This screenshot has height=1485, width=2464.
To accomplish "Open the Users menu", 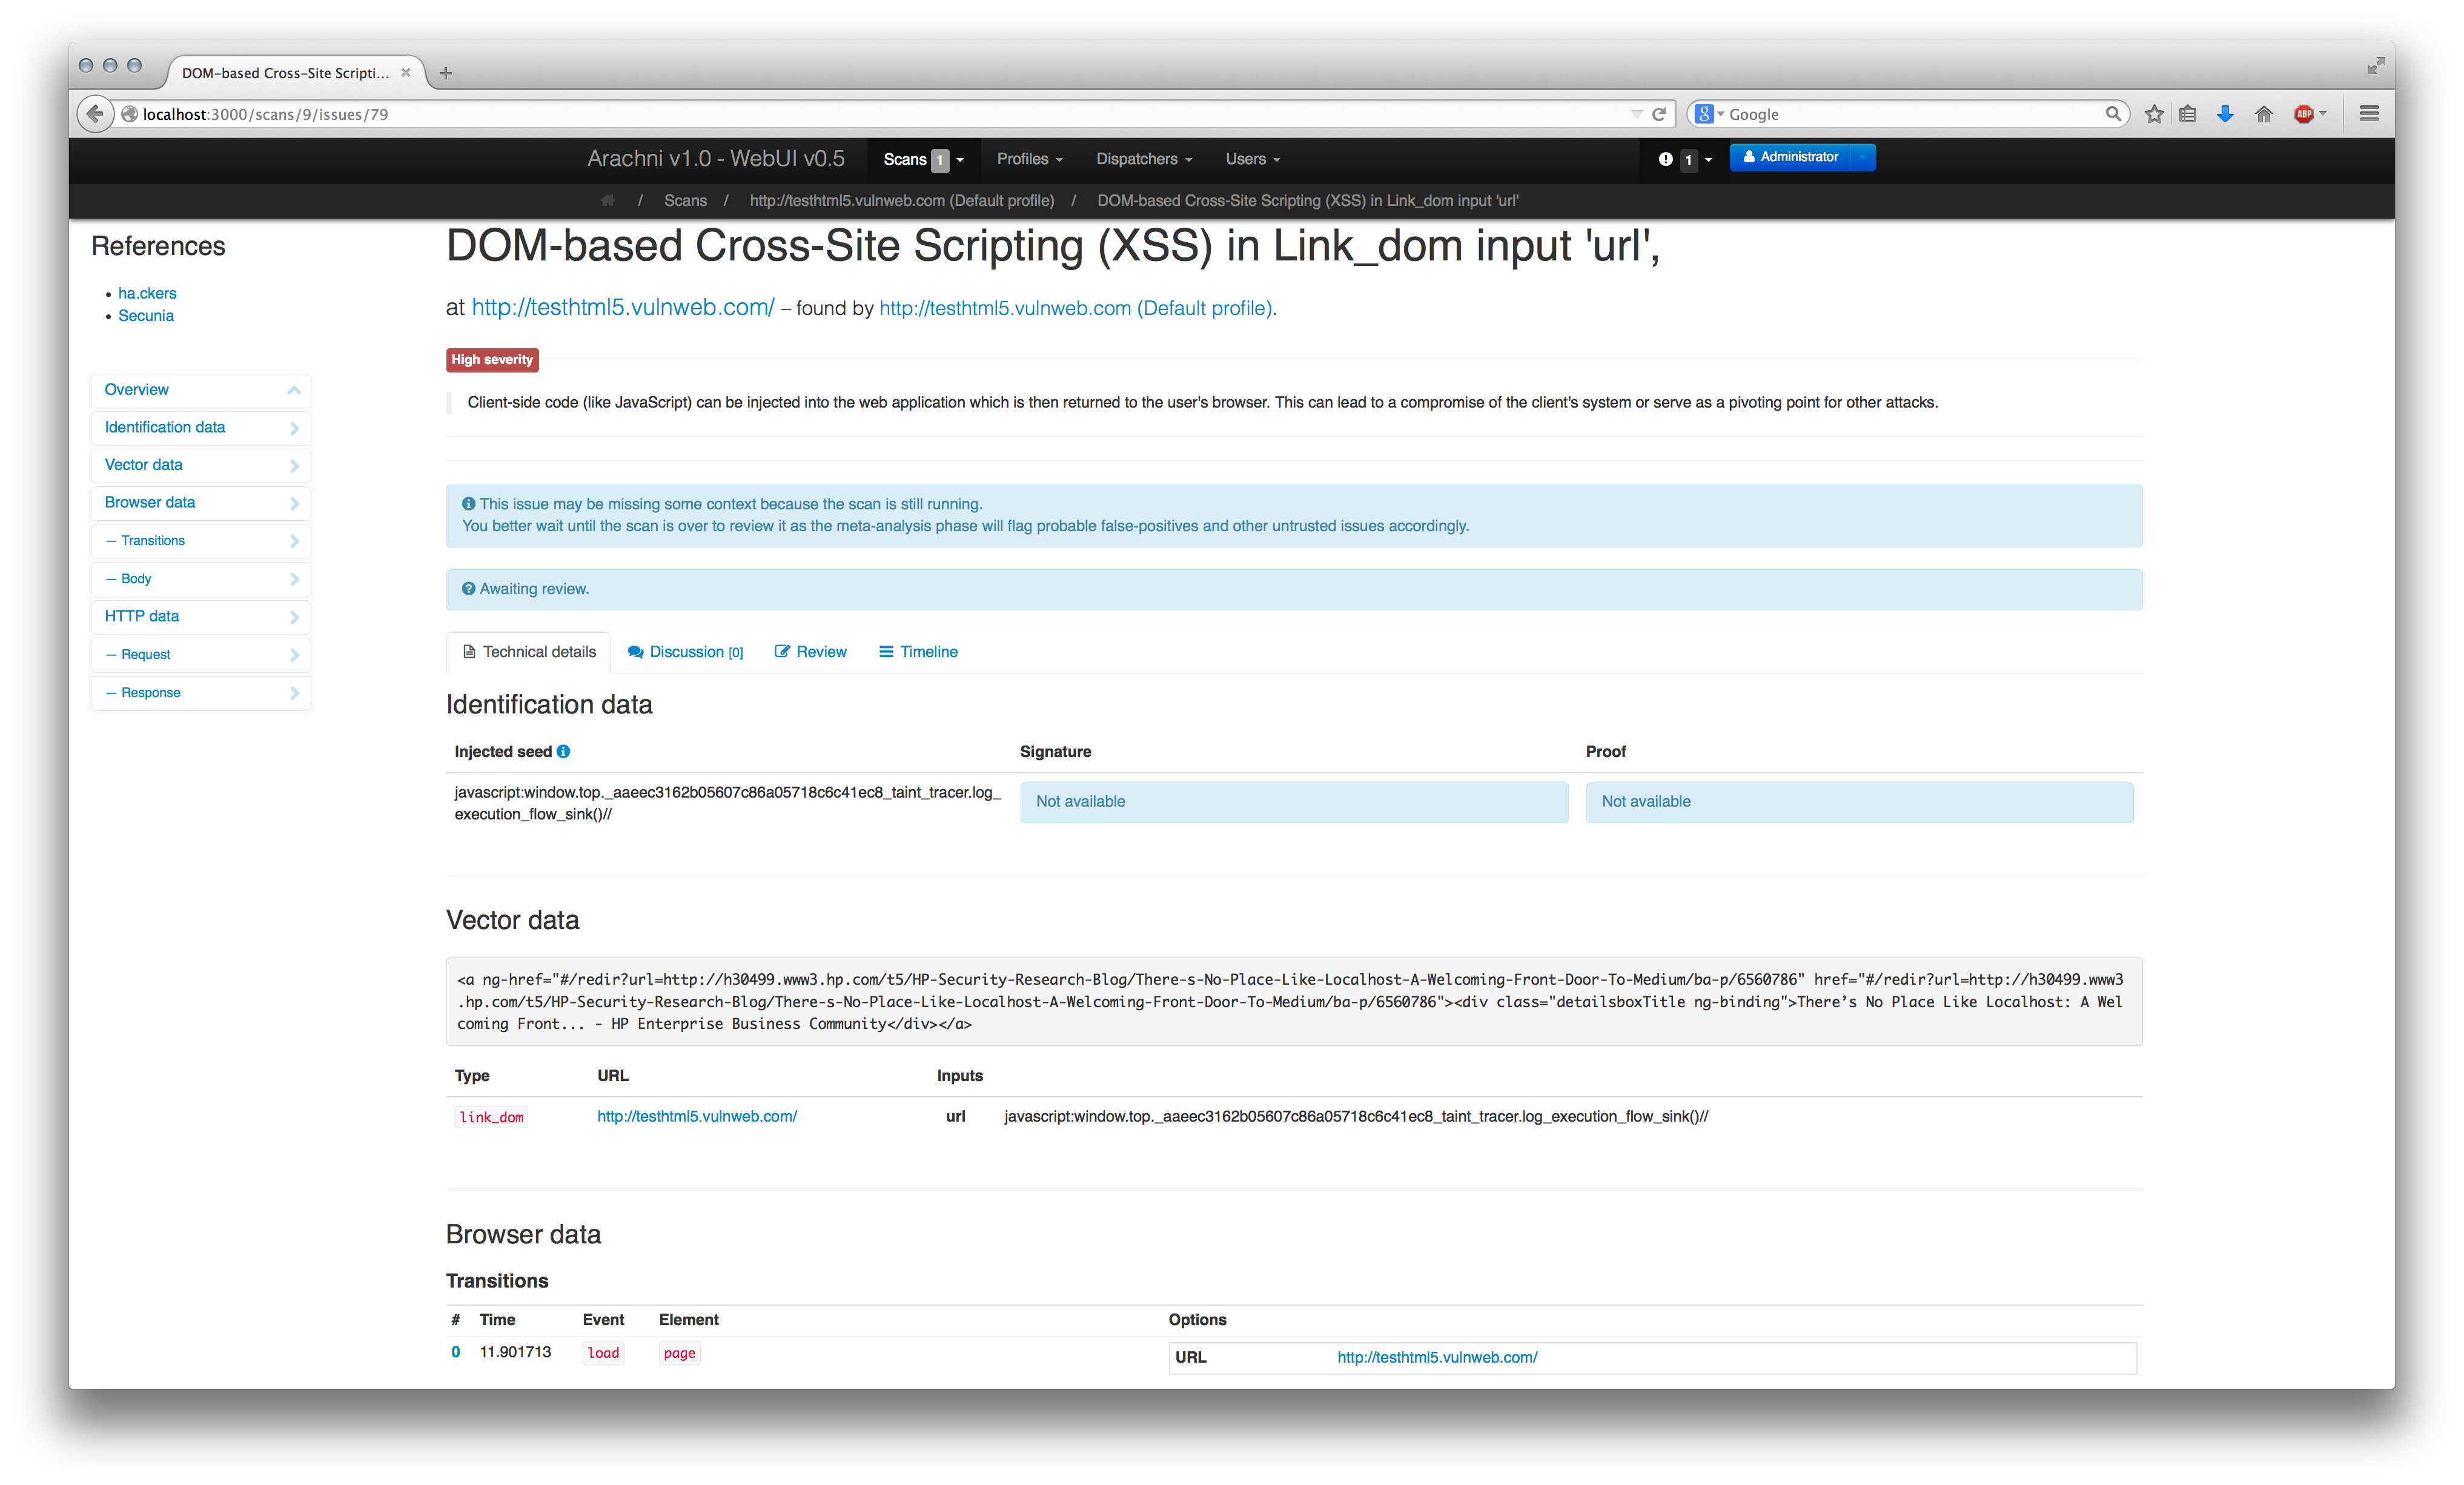I will (1253, 159).
